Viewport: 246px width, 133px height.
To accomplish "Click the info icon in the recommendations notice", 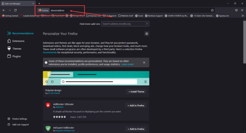I will [x=46, y=63].
